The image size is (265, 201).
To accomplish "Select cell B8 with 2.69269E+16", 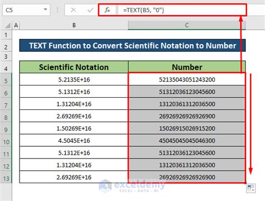I will tap(74, 116).
